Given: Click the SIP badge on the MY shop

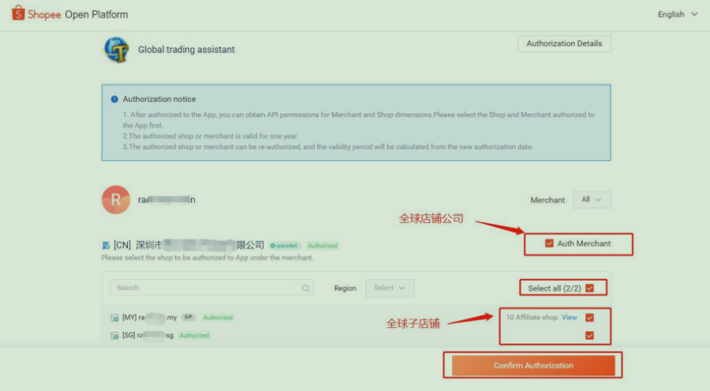Looking at the screenshot, I should pos(189,317).
